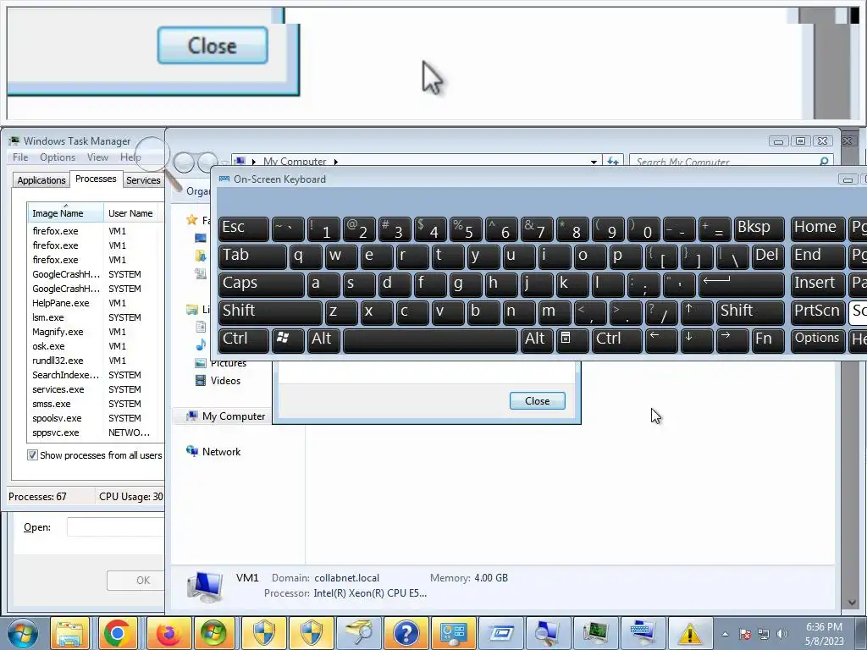Launch Google Chrome from the taskbar
This screenshot has width=867, height=650.
coord(117,633)
